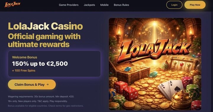The image size is (213, 112).
Task: Click the large LolaJack logo in promo image
Action: (x=154, y=50)
